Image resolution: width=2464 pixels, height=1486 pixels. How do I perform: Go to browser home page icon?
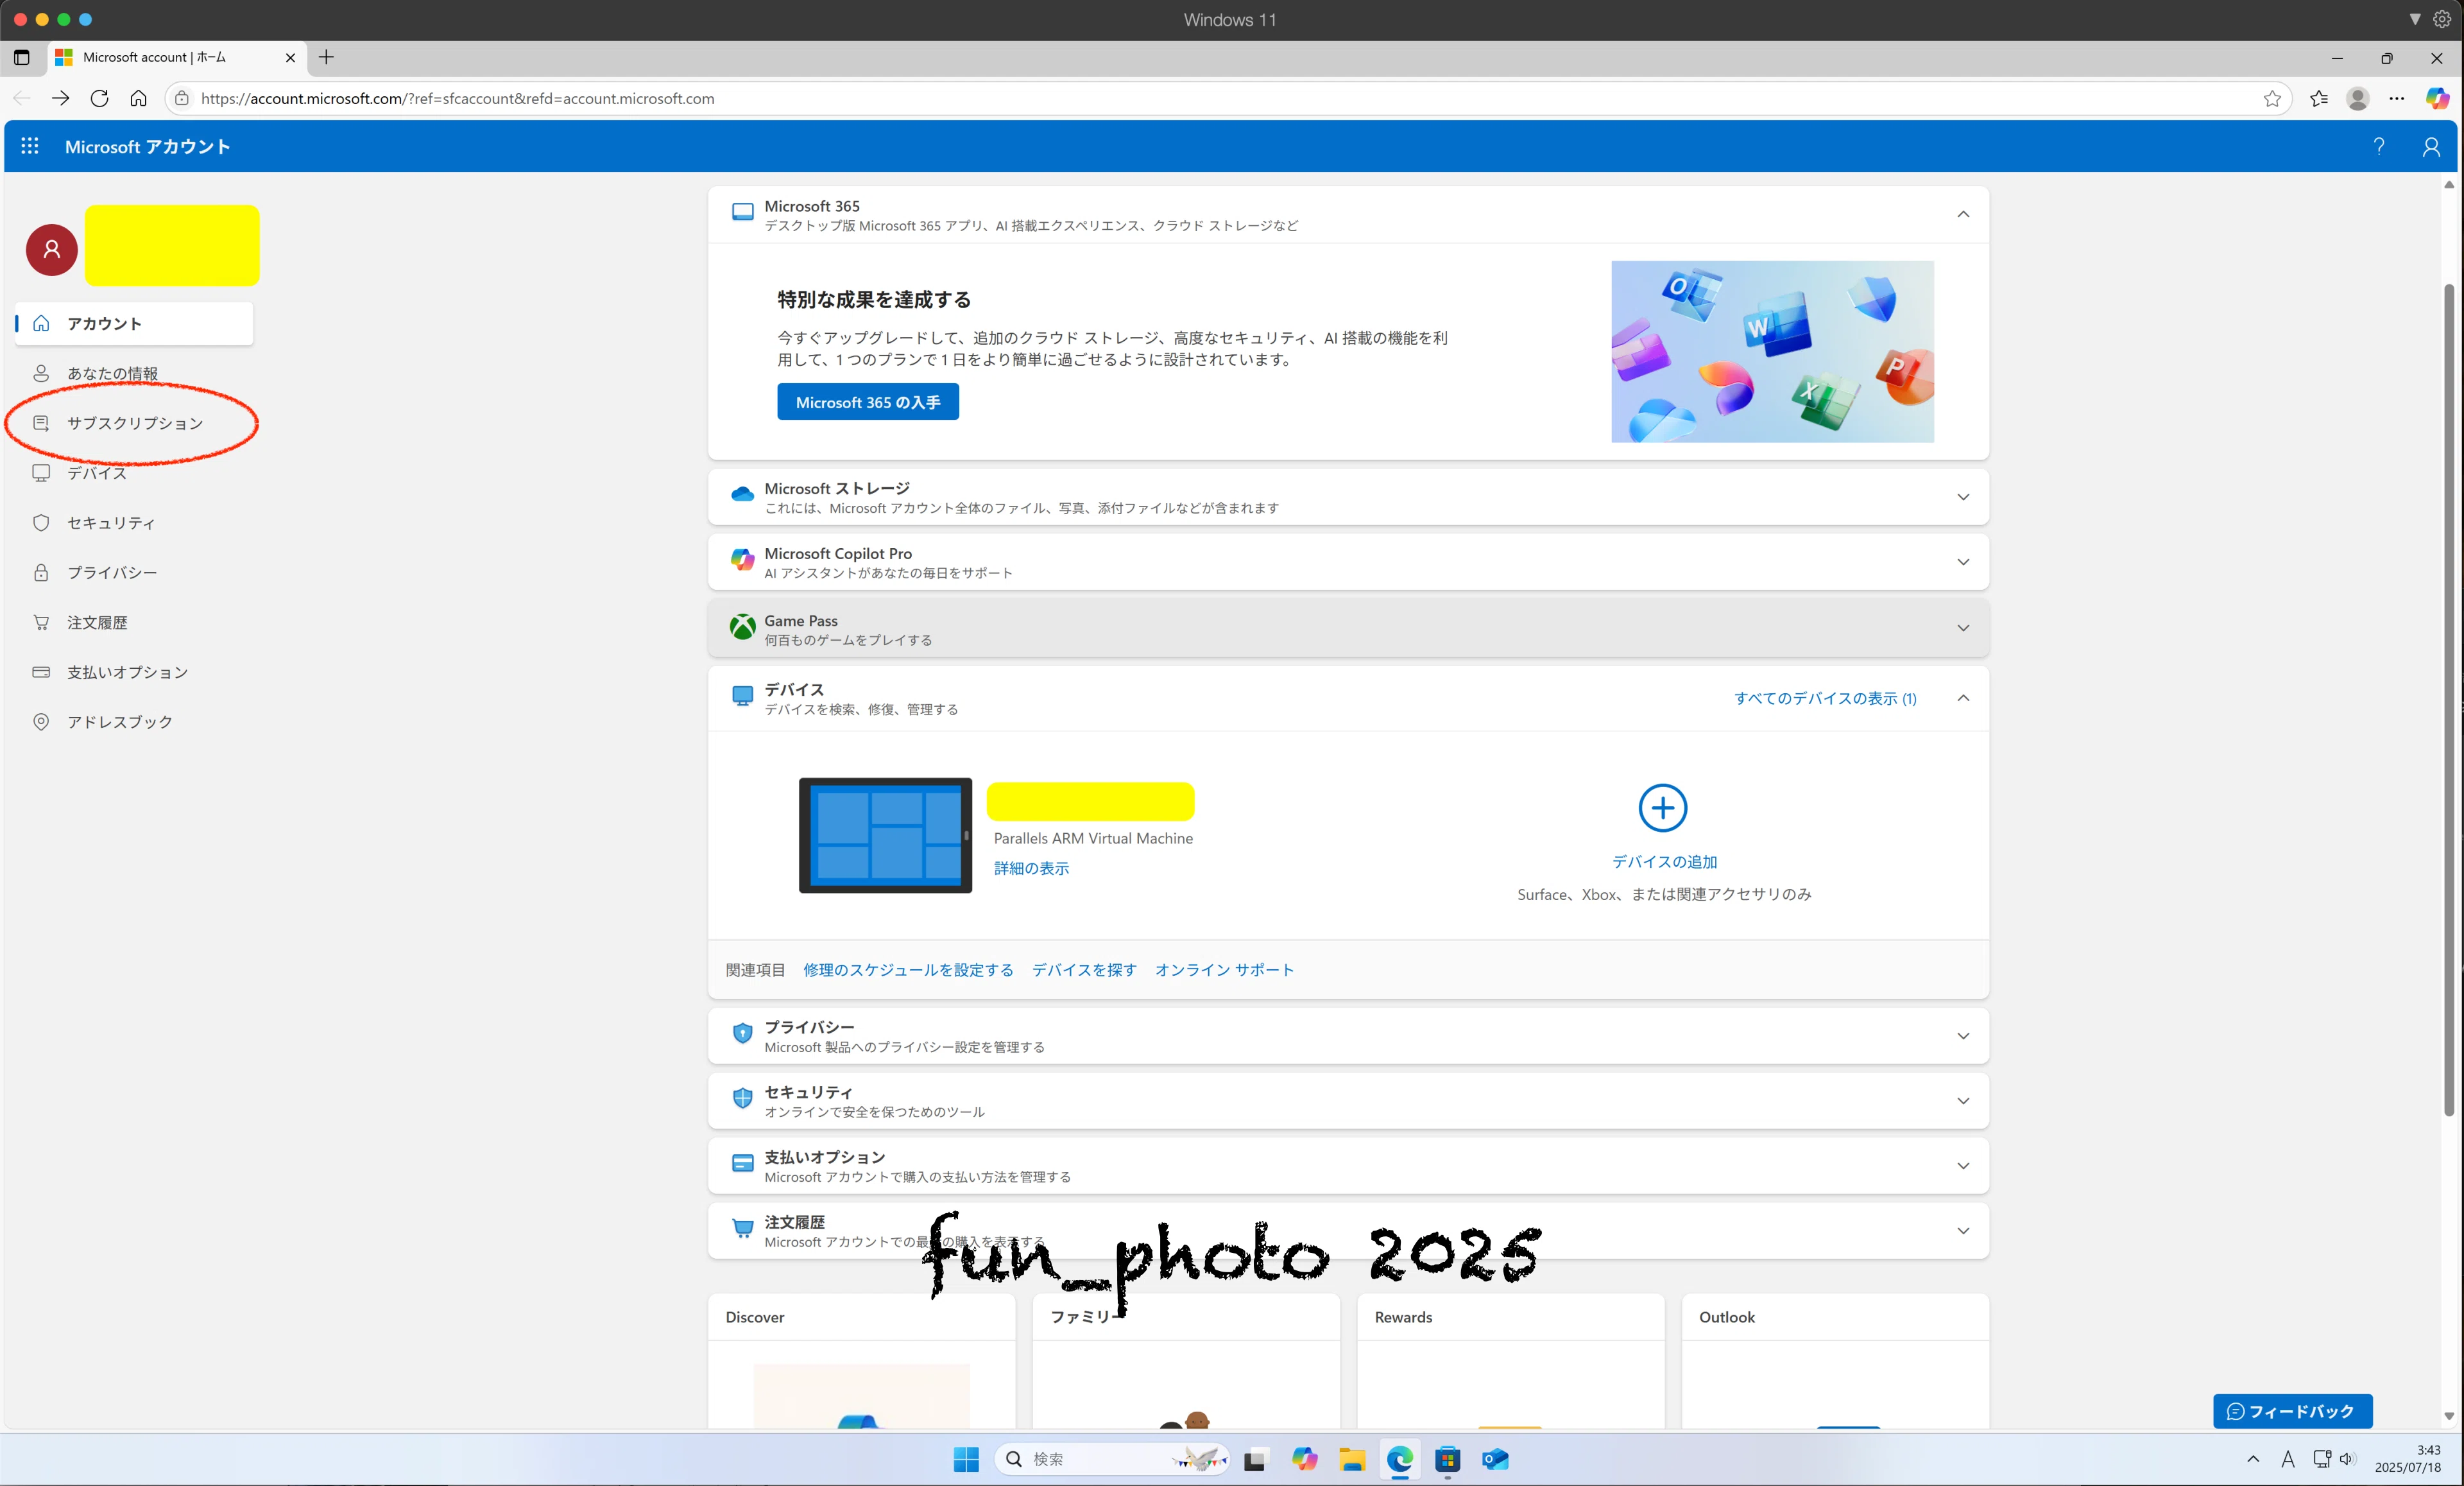pos(138,98)
